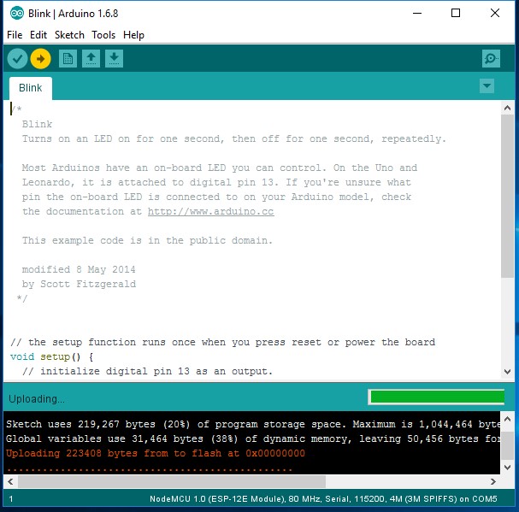This screenshot has height=512, width=519.
Task: Click the editor scroll up arrow
Action: pos(507,108)
